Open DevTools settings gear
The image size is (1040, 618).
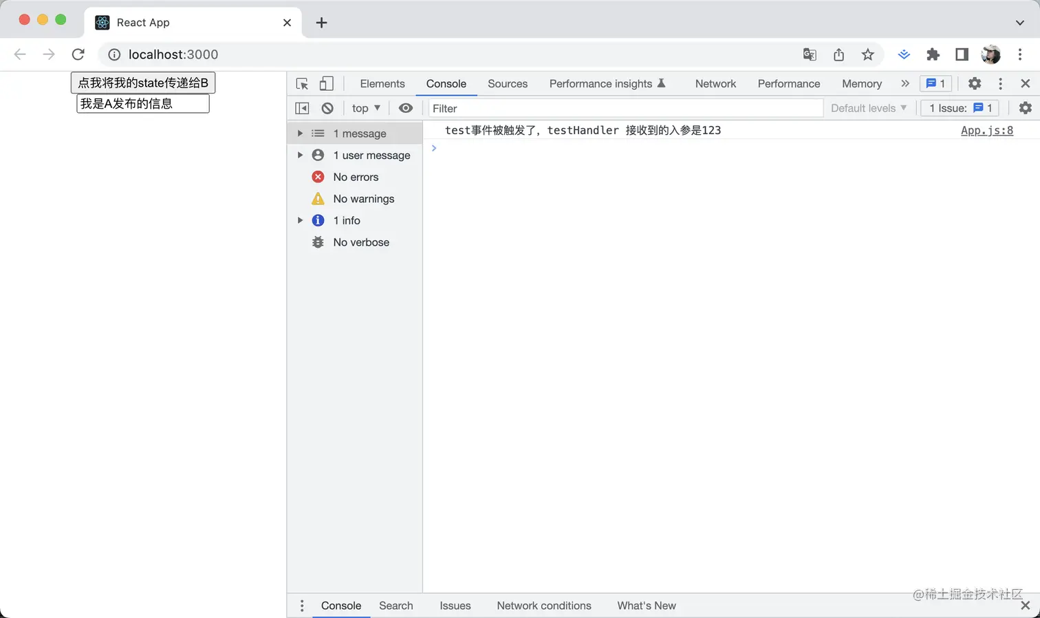click(975, 83)
